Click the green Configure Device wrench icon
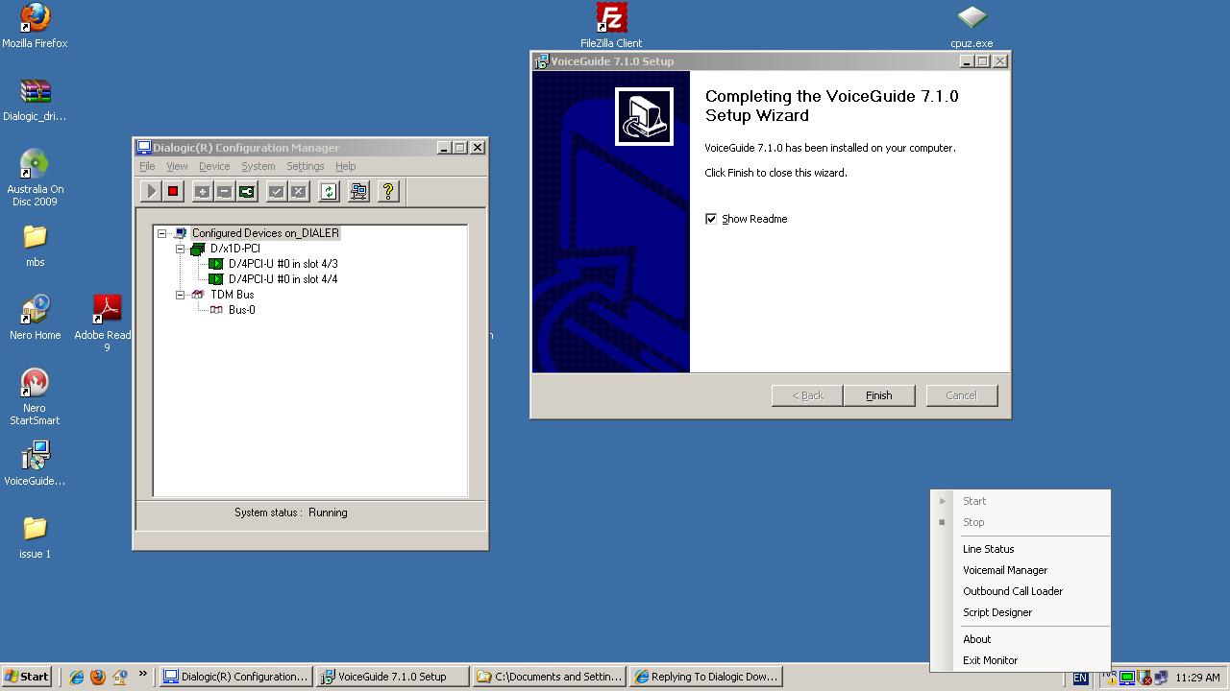 point(247,192)
